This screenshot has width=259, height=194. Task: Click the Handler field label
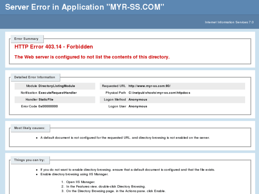pyautogui.click(x=31, y=99)
